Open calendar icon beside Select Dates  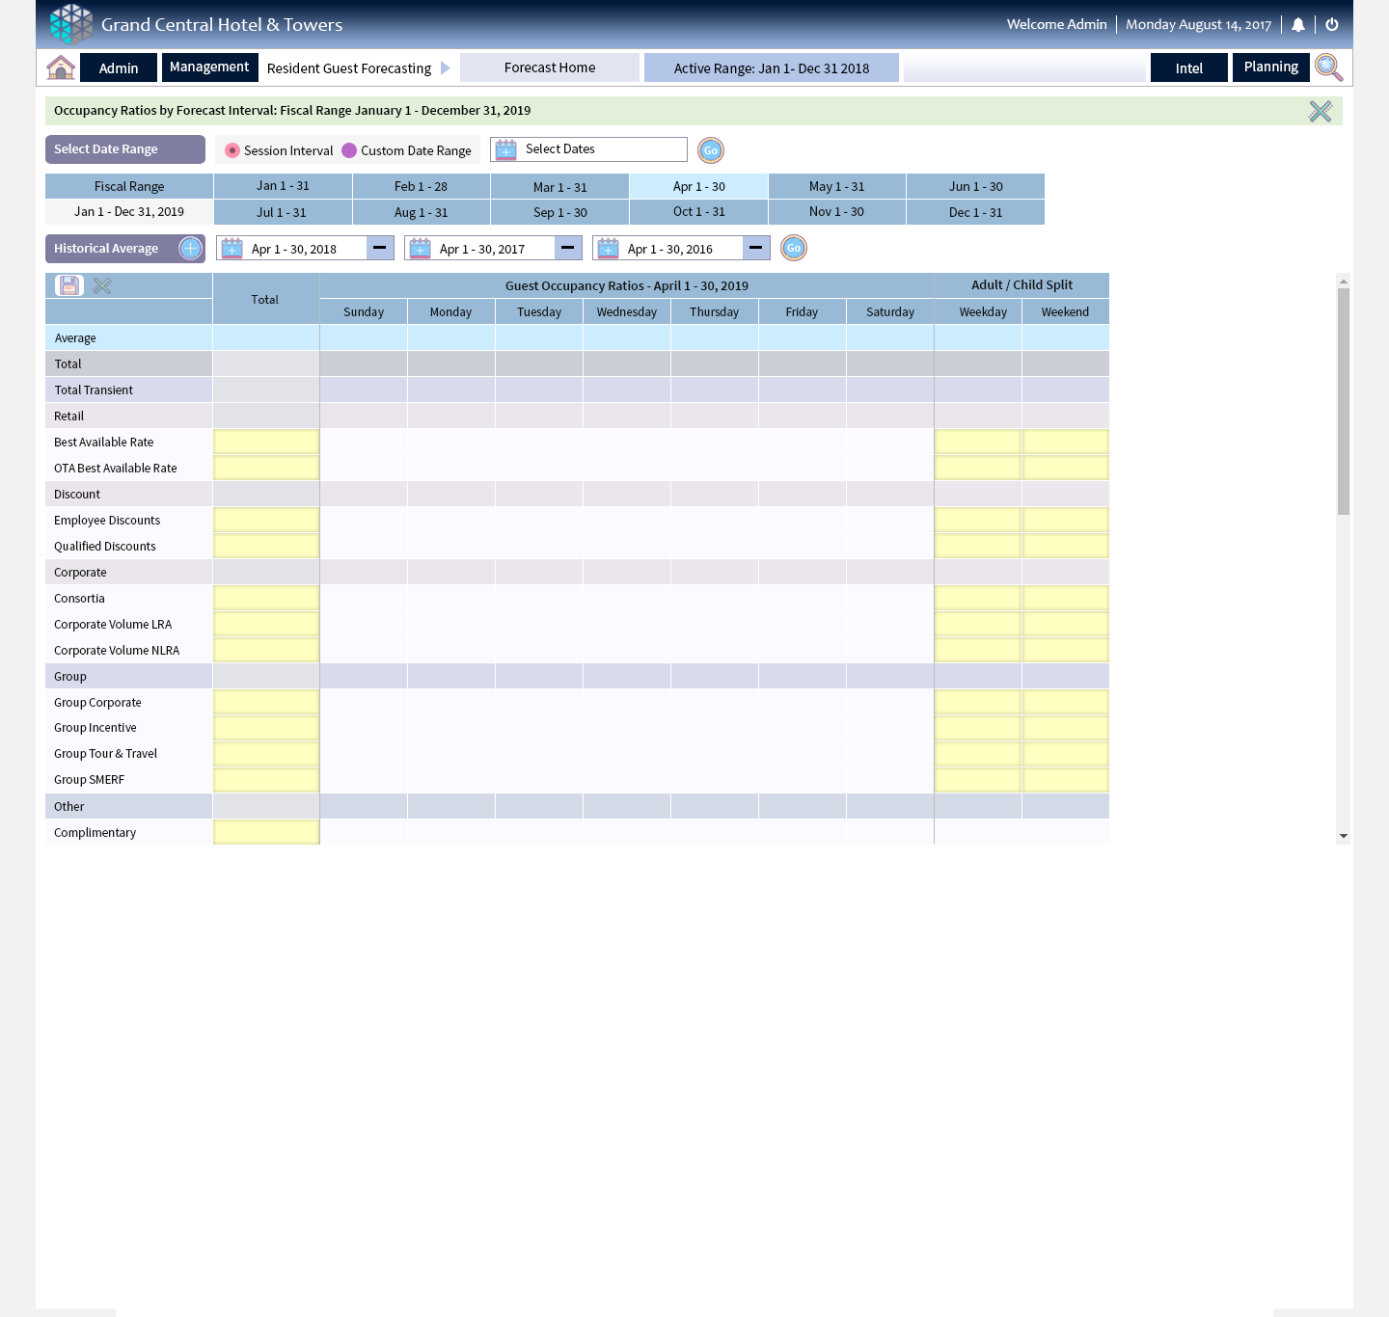506,150
